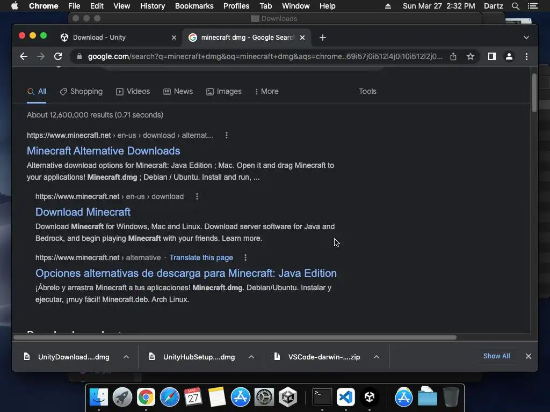This screenshot has height=412, width=550.
Task: Close the minecraft dmg Google Search tab
Action: coord(302,38)
